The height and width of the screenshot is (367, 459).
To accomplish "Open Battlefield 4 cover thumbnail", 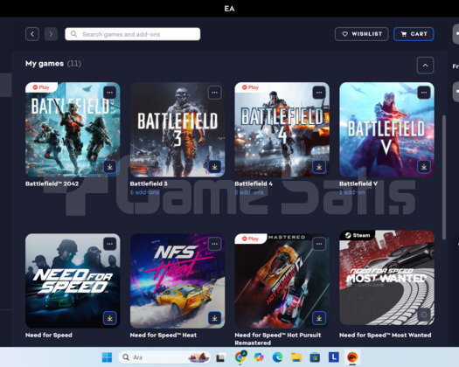I will click(282, 129).
